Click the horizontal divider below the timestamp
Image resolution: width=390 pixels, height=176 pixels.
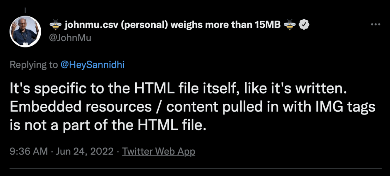pyautogui.click(x=195, y=168)
